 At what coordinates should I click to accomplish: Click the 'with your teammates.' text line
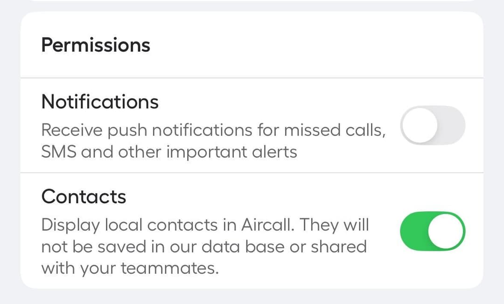pos(130,269)
